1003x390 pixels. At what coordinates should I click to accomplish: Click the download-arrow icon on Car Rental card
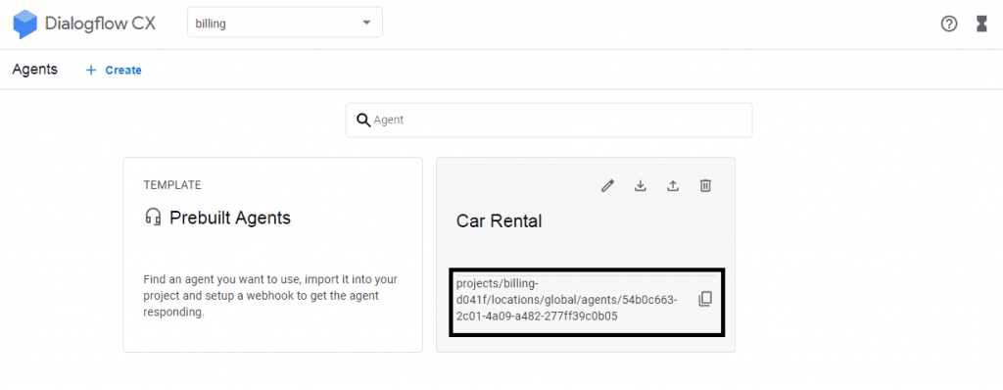tap(640, 186)
